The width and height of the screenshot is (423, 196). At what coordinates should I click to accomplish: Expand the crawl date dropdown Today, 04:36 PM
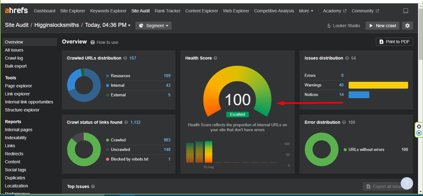click(x=108, y=25)
